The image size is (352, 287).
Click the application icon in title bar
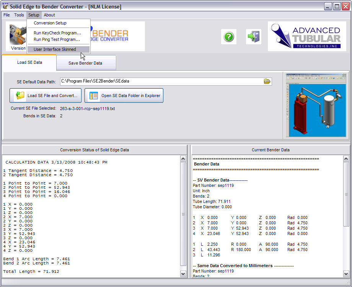point(5,6)
